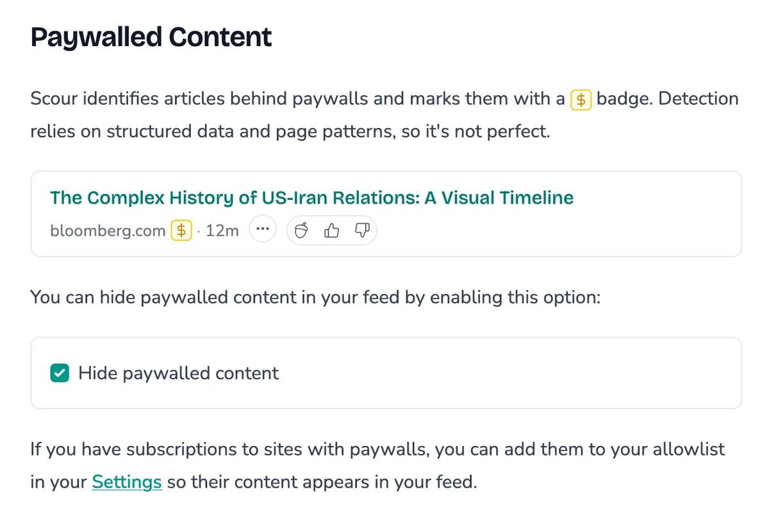Click the "Hide paywalled content" label text
769x519 pixels.
(x=178, y=374)
